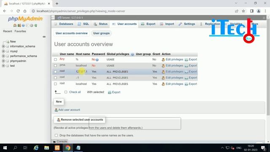Open the Settings tab
This screenshot has height=152, width=270.
click(x=187, y=24)
